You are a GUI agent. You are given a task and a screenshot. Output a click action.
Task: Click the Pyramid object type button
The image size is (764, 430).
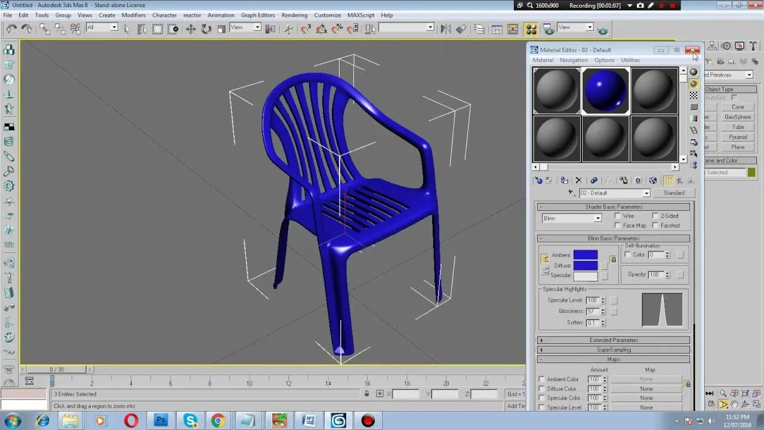pos(738,137)
